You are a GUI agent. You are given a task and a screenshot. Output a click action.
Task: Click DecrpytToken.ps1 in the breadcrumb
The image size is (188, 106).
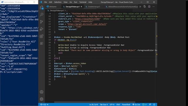57,11
